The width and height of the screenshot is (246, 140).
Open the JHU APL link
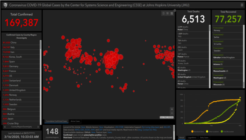point(167,127)
